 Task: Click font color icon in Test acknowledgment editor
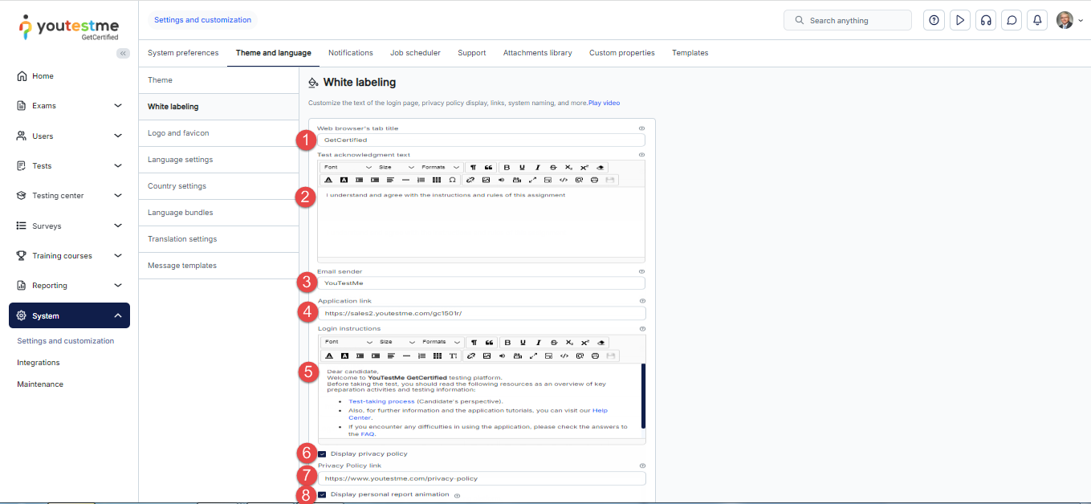pyautogui.click(x=328, y=180)
